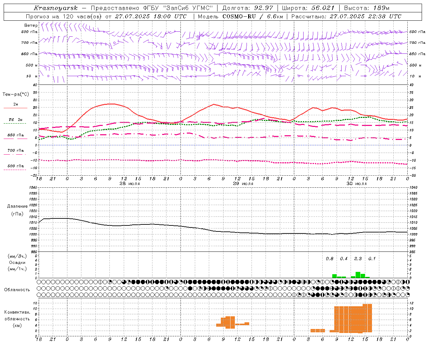This screenshot has width=427, height=342.
Task: Click the Ветер panel label
Action: pyautogui.click(x=31, y=25)
